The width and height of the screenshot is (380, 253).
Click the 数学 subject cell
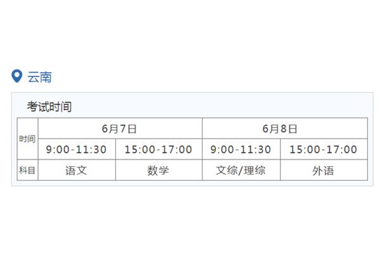click(x=159, y=170)
